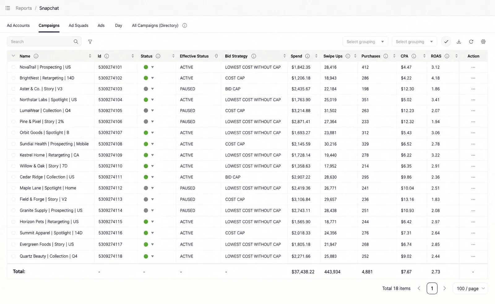Open the Effective Status column filter icon

216,56
